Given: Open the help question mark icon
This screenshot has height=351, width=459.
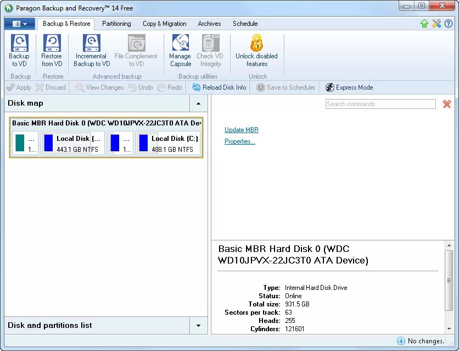Looking at the screenshot, I should pyautogui.click(x=449, y=24).
